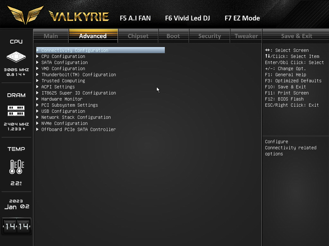The height and width of the screenshot is (246, 329).
Task: Click the 2404 MHZ DRAM frequency
Action: [16, 124]
